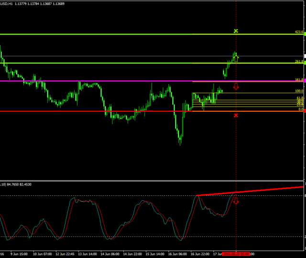Image resolution: width=306 pixels, height=258 pixels.
Task: Select the red down arrow below the magenta line
Action: pos(236,86)
